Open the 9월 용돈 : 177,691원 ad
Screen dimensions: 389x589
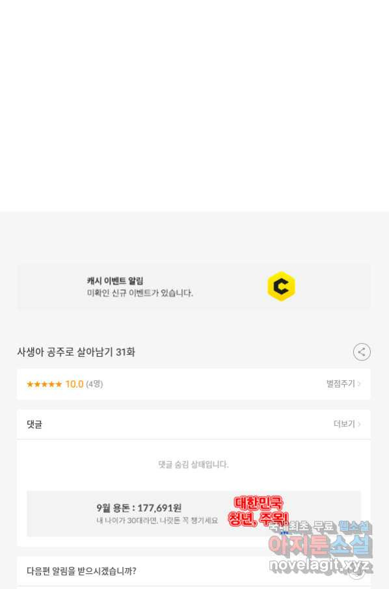139,508
